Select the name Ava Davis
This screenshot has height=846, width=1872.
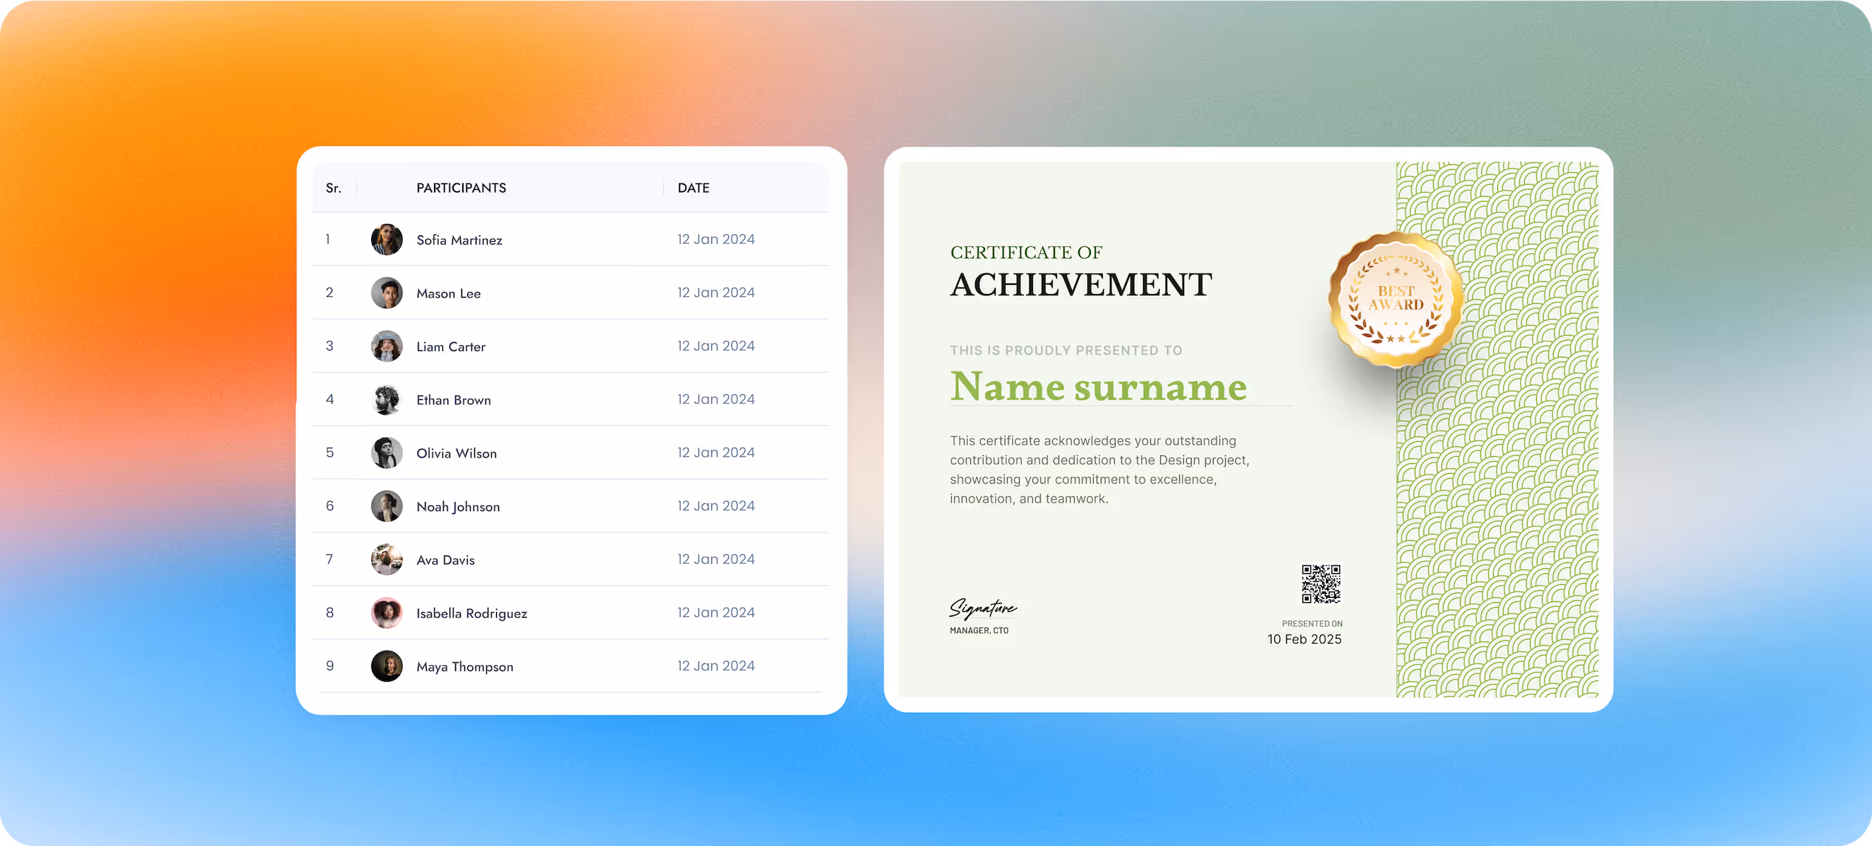pyautogui.click(x=445, y=560)
